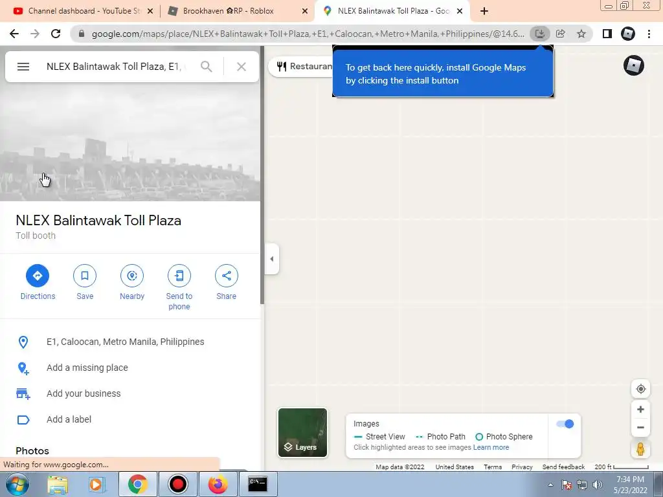Open command prompt from taskbar
This screenshot has height=497, width=663.
pyautogui.click(x=258, y=484)
